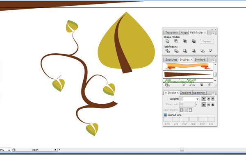Apply Exclude overlapping shape areas mode
This screenshot has height=155, width=246.
point(194,41)
